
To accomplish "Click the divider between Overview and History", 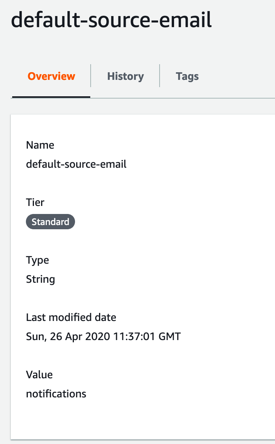I will (x=91, y=76).
